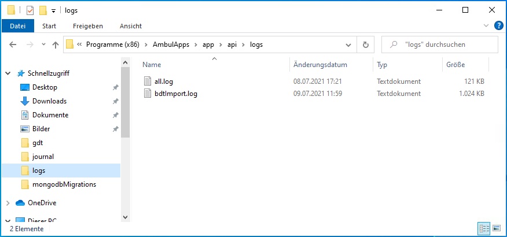The image size is (507, 237).
Task: Click the pin icon next to Bilder
Action: (x=115, y=129)
